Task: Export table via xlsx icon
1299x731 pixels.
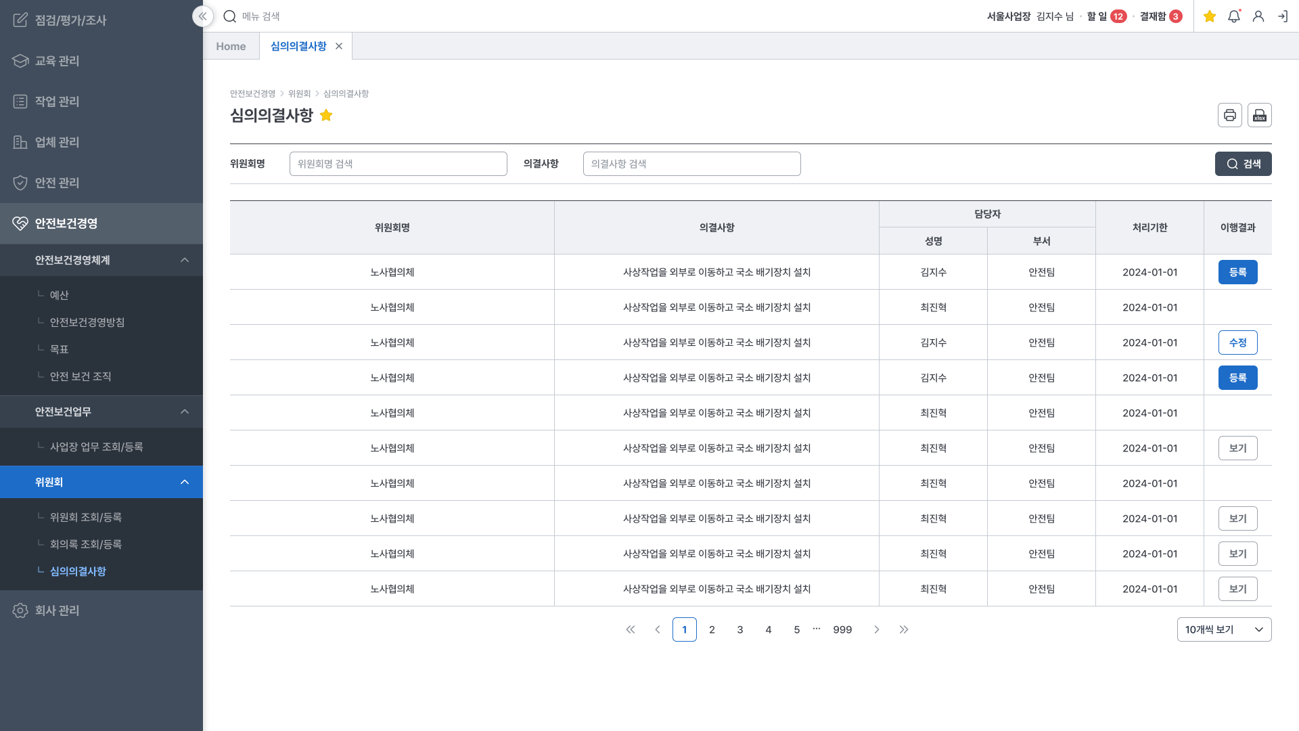Action: tap(1259, 115)
